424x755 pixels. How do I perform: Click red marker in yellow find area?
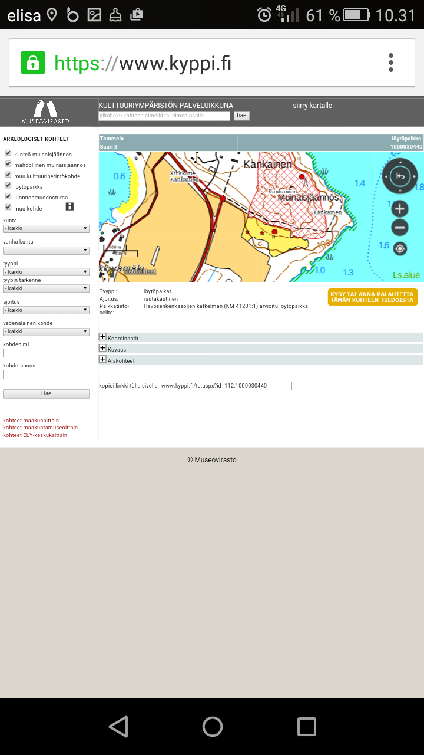click(x=274, y=232)
